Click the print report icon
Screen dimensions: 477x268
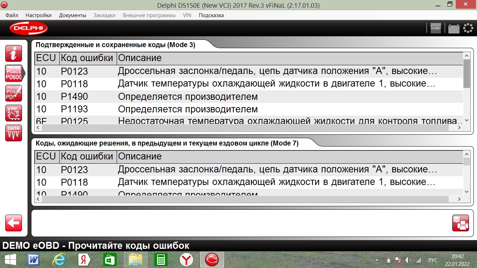460,223
